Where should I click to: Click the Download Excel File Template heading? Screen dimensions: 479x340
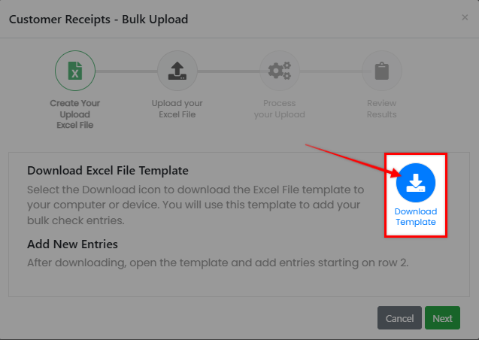point(108,171)
